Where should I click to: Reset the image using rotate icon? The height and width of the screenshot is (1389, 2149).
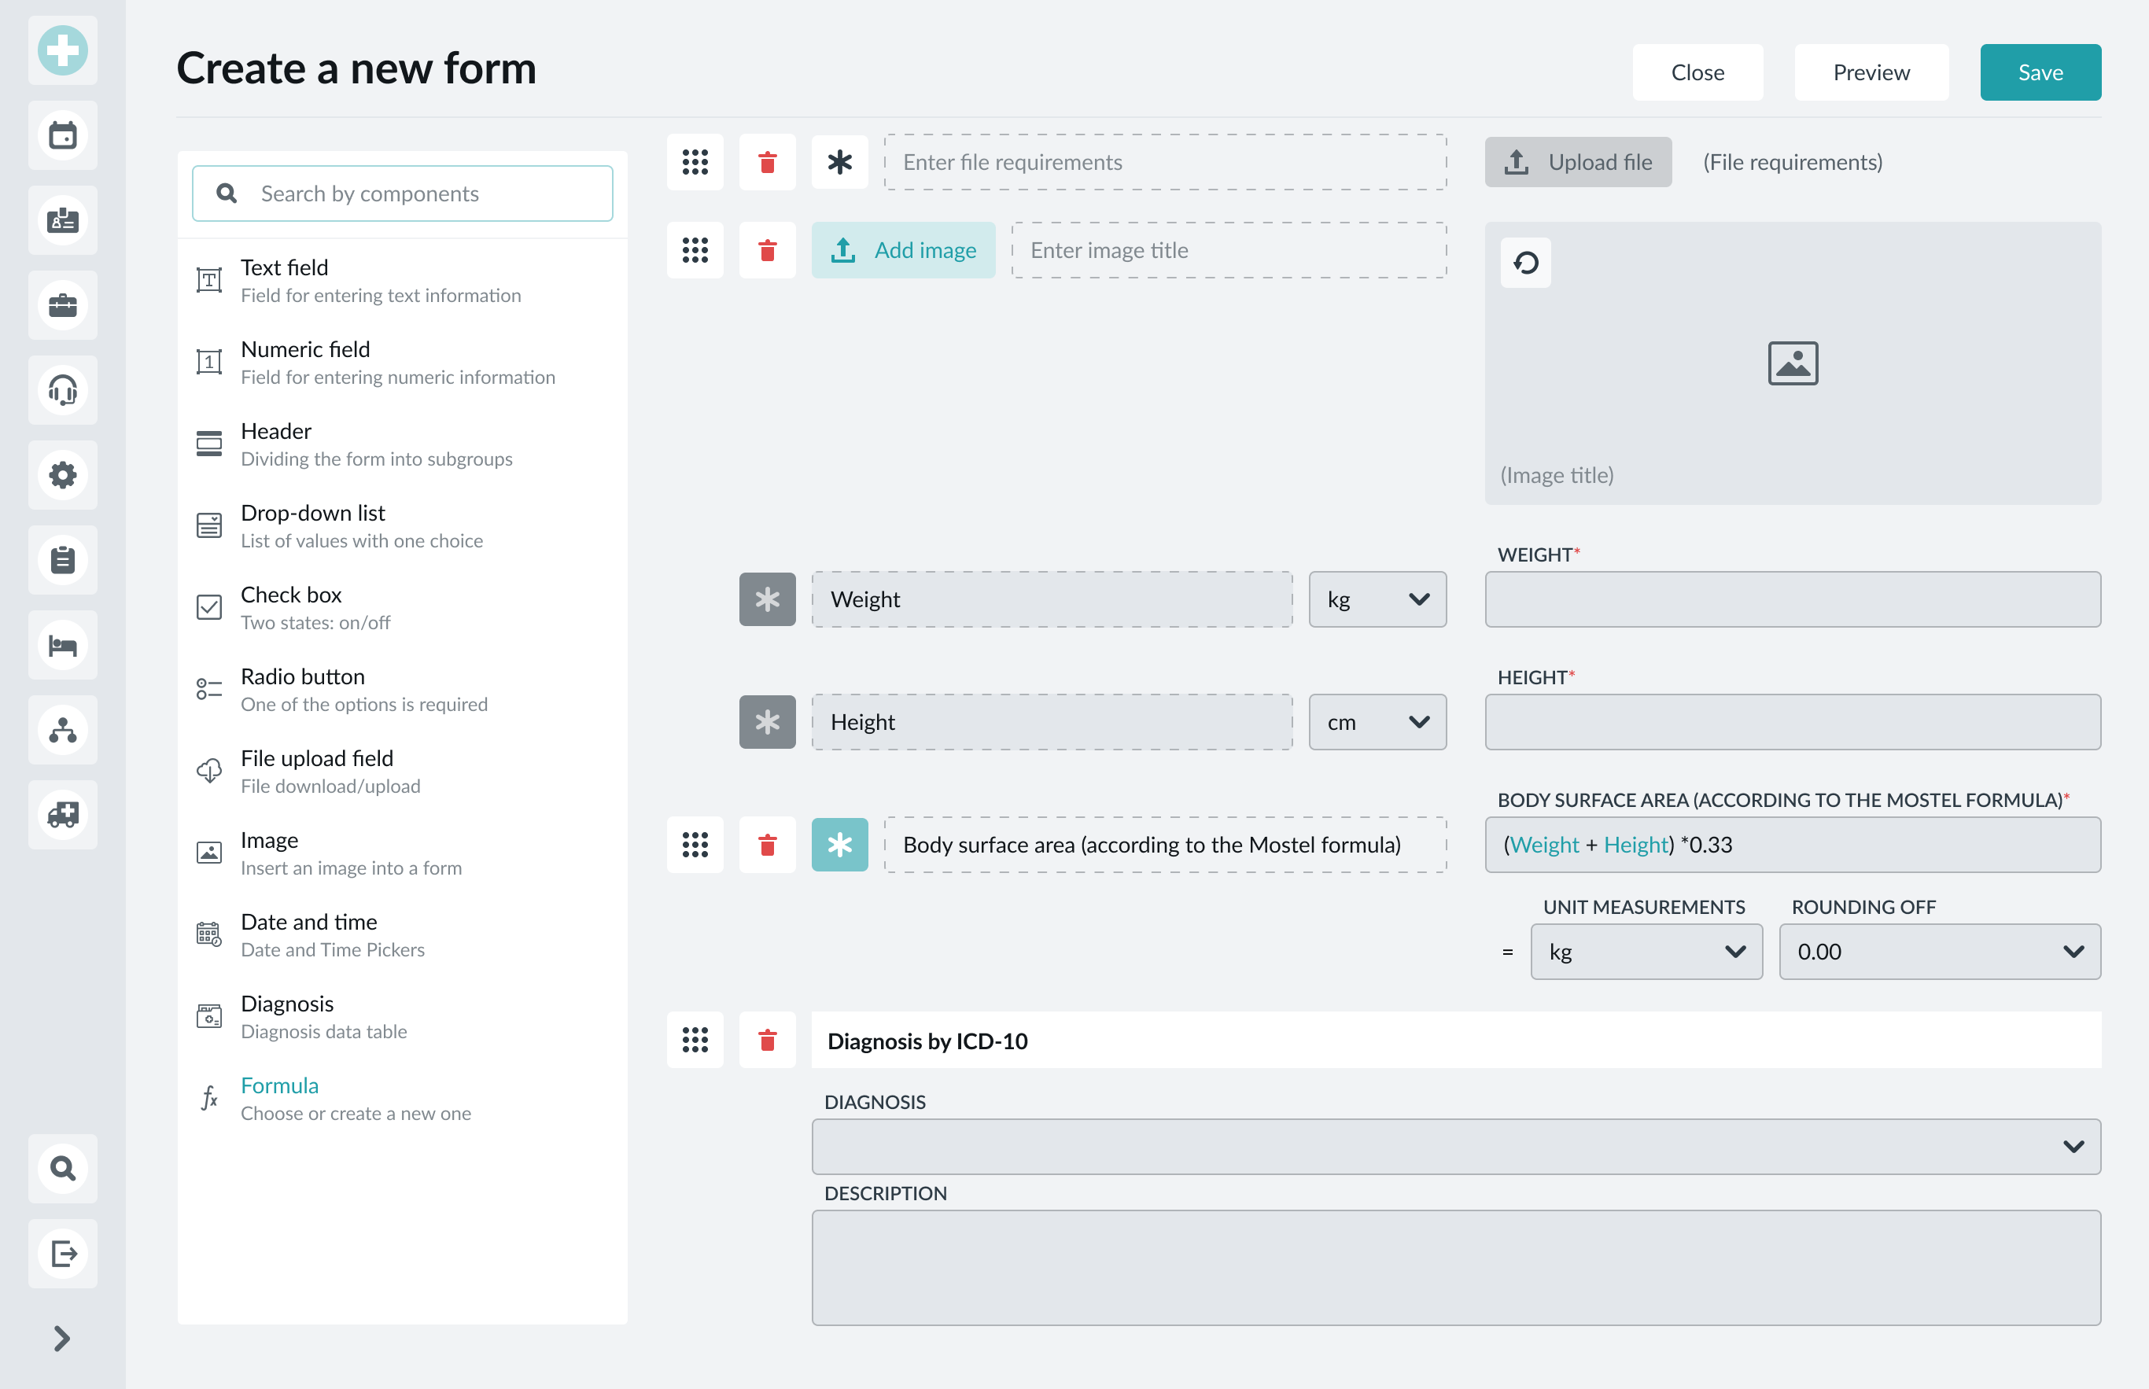(1525, 263)
